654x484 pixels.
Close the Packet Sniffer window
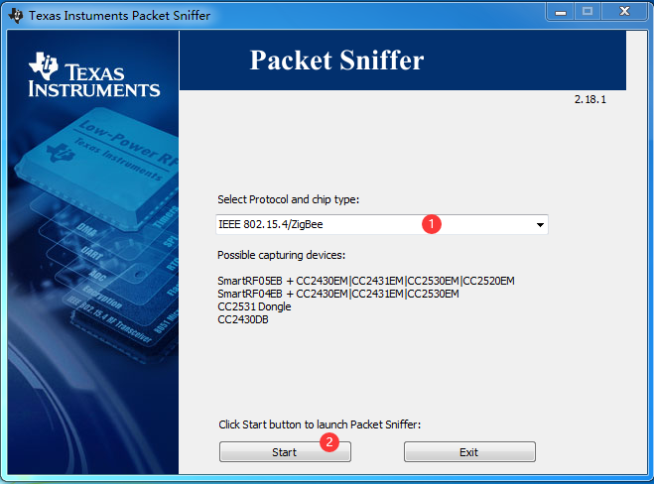[x=624, y=11]
